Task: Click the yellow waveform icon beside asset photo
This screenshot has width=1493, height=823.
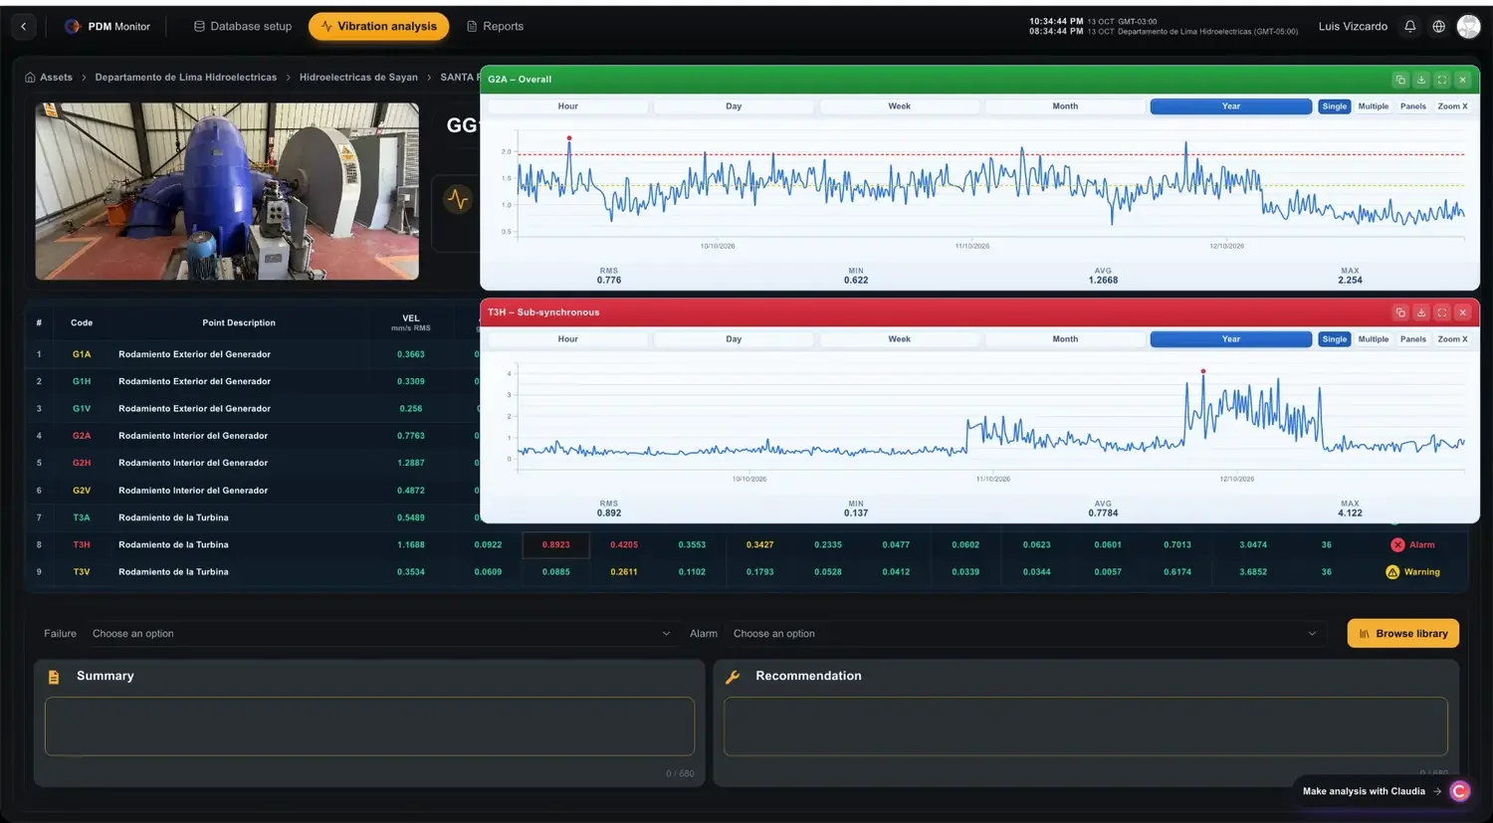Action: 458,199
